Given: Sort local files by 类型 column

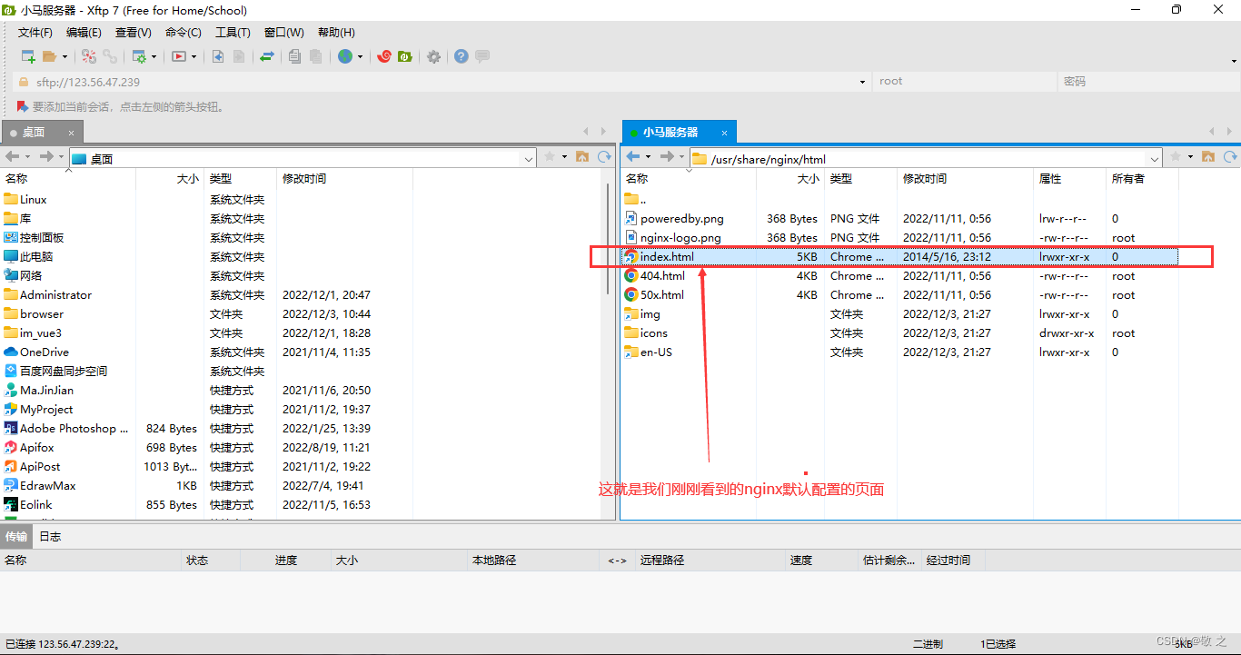Looking at the screenshot, I should (x=240, y=179).
